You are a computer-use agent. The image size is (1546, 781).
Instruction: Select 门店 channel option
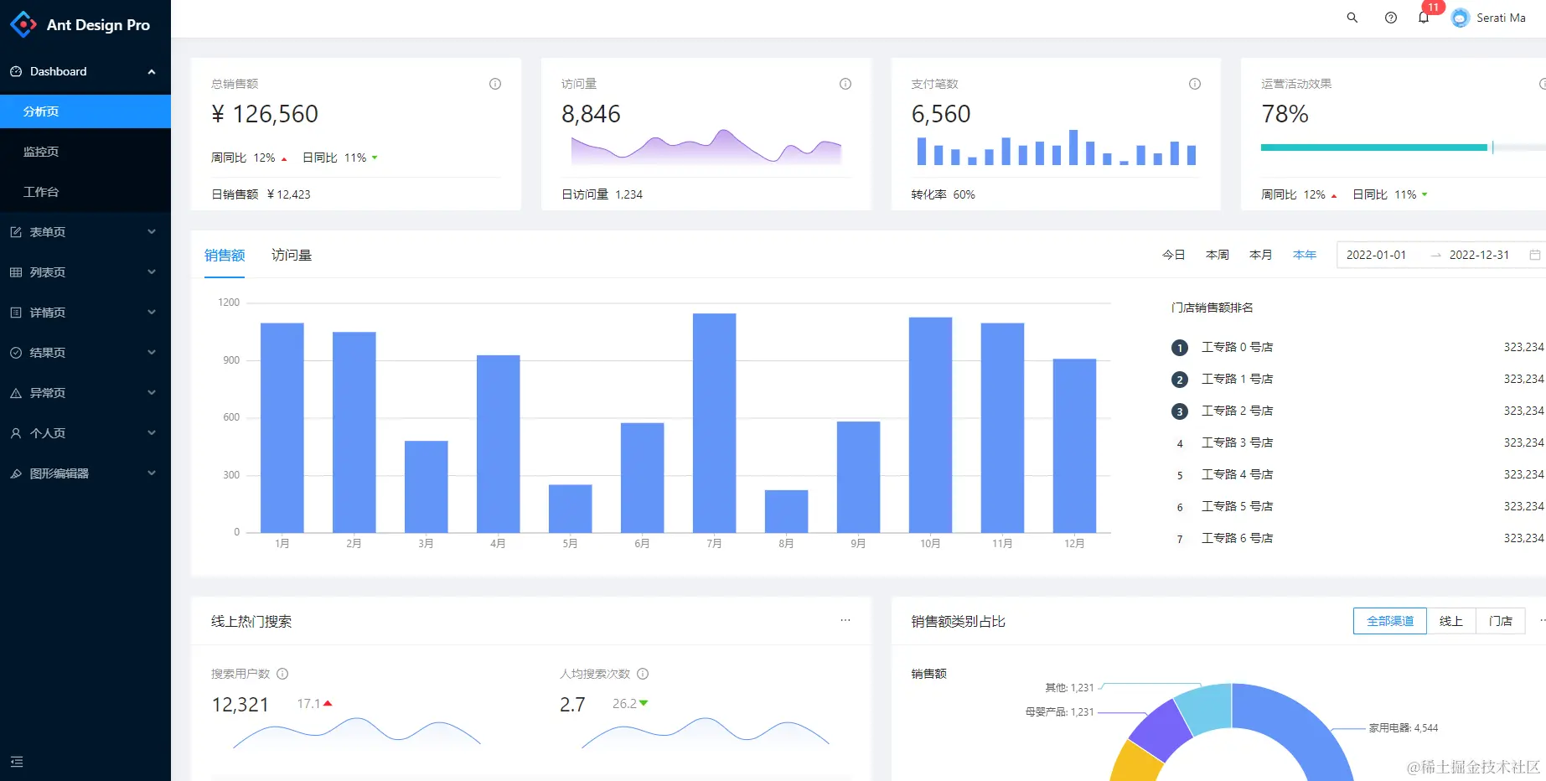(x=1501, y=621)
